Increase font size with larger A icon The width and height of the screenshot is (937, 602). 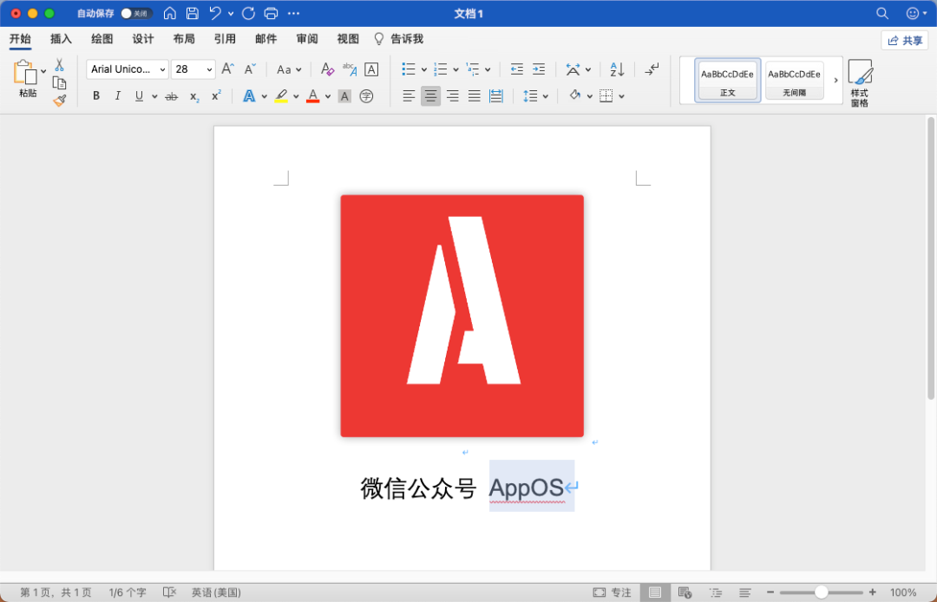(x=227, y=69)
